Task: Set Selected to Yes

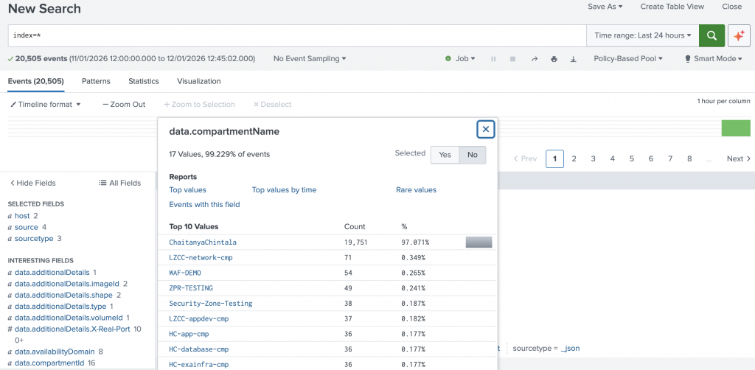Action: [x=445, y=155]
